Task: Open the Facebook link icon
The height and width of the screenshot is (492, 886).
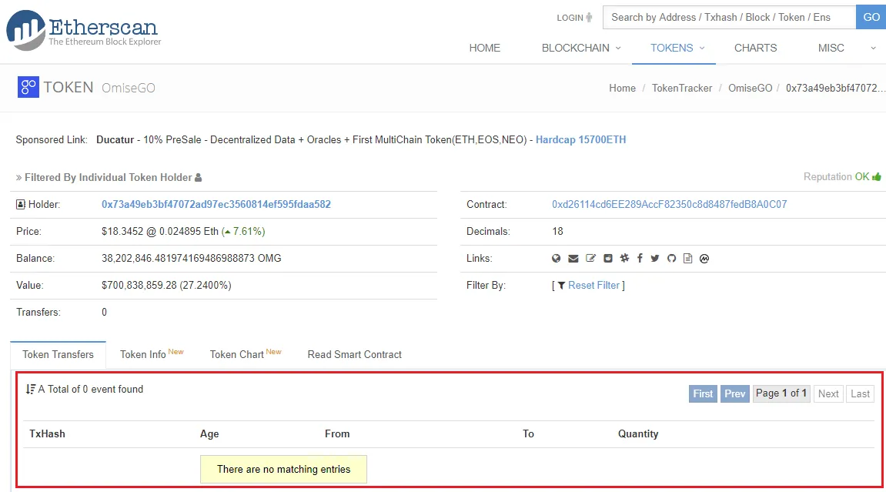Action: 640,258
